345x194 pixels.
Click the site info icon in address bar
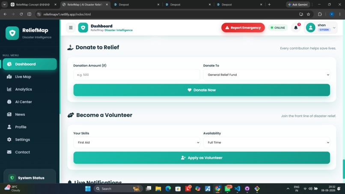[39, 14]
